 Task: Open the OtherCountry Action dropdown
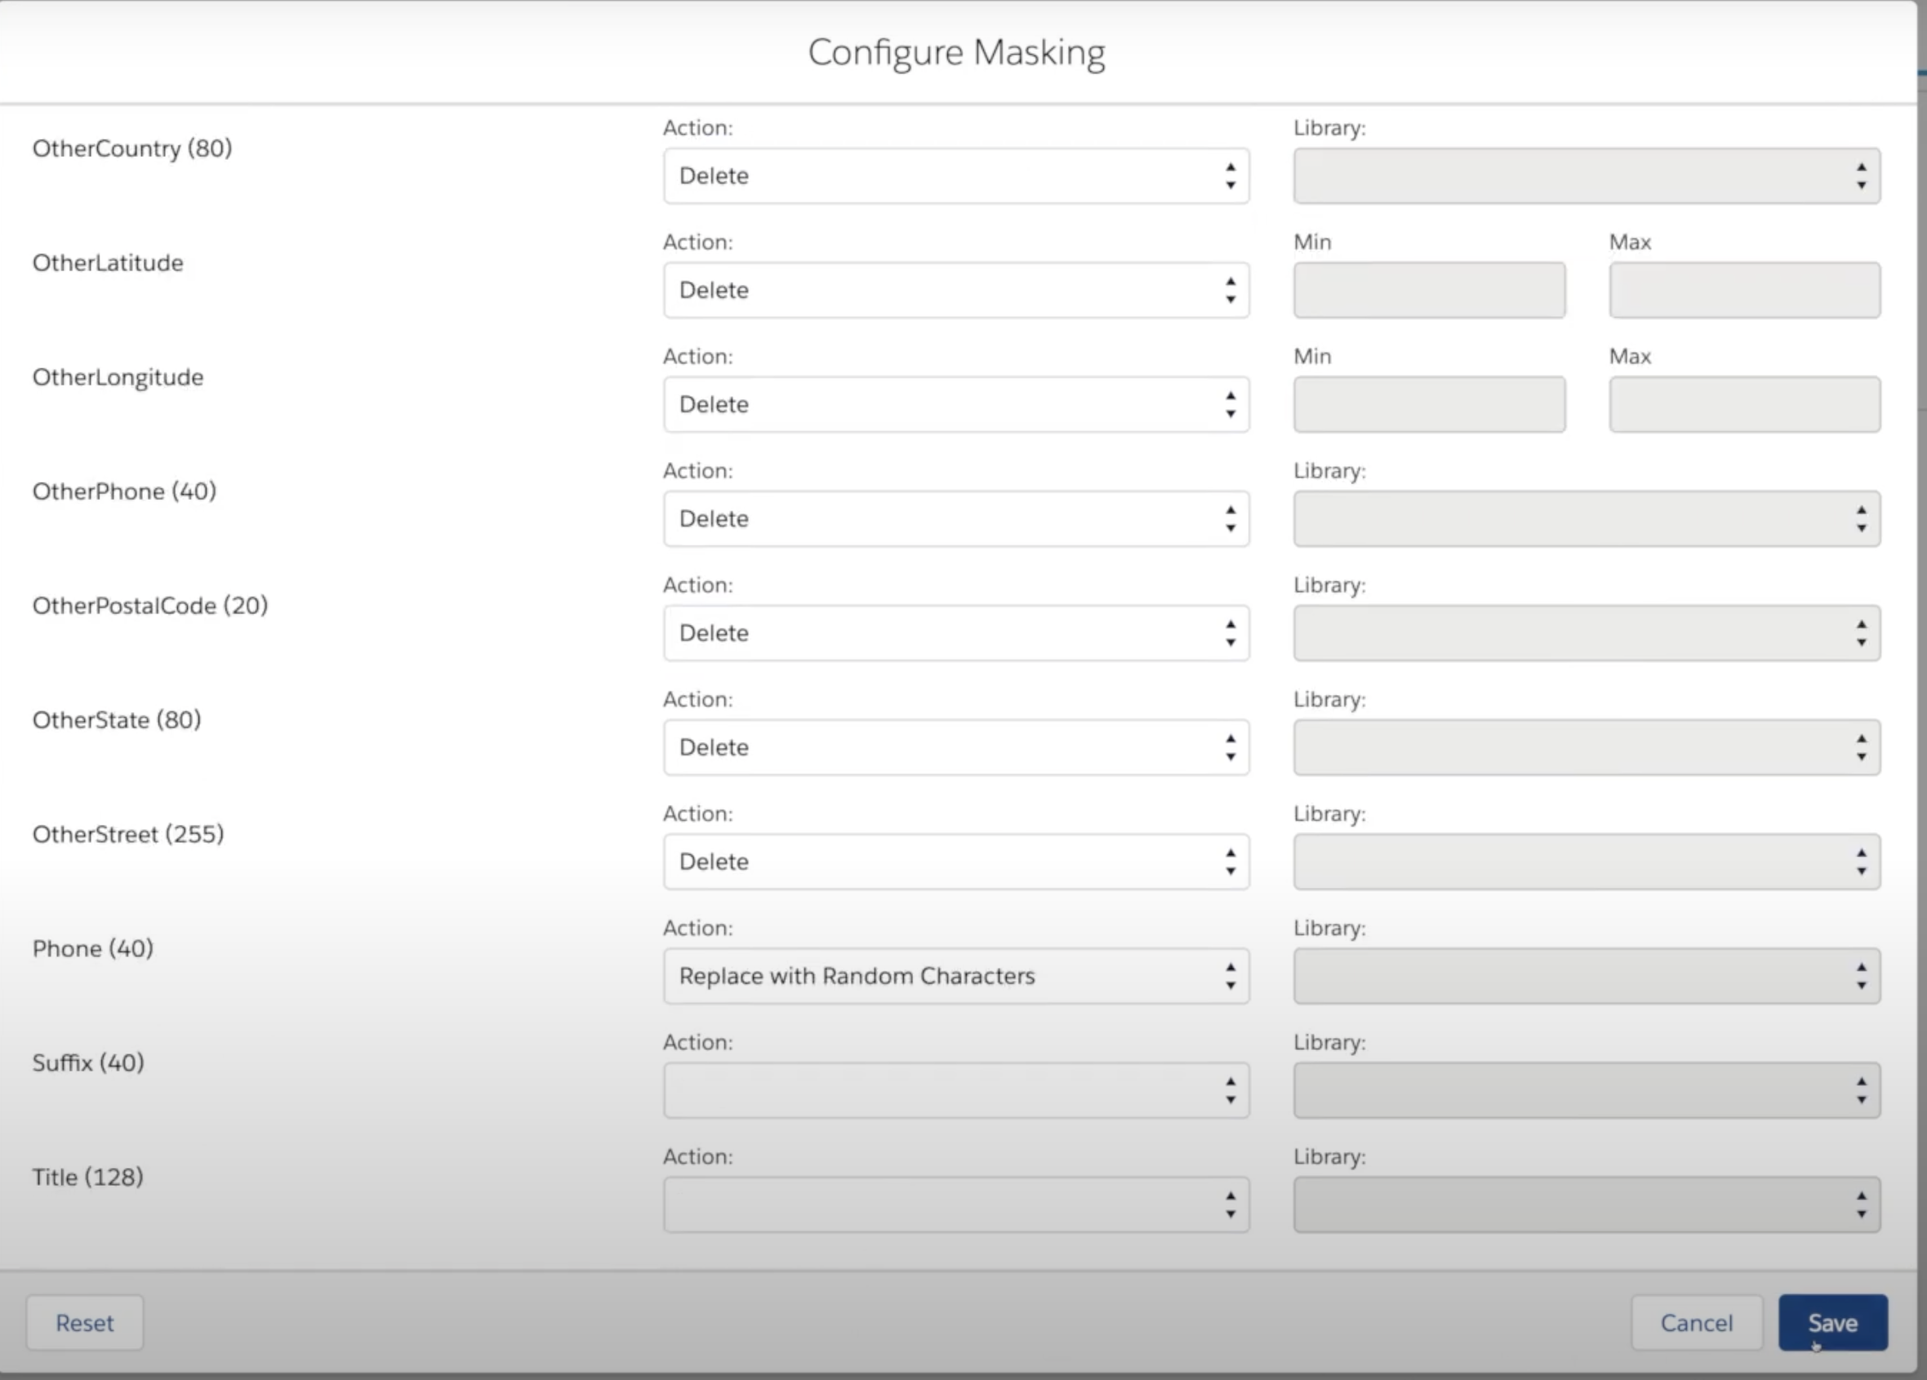pos(956,176)
